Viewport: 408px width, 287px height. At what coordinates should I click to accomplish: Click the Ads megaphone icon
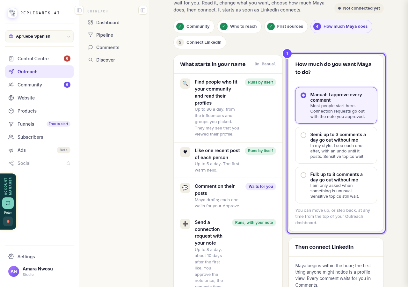pyautogui.click(x=11, y=150)
